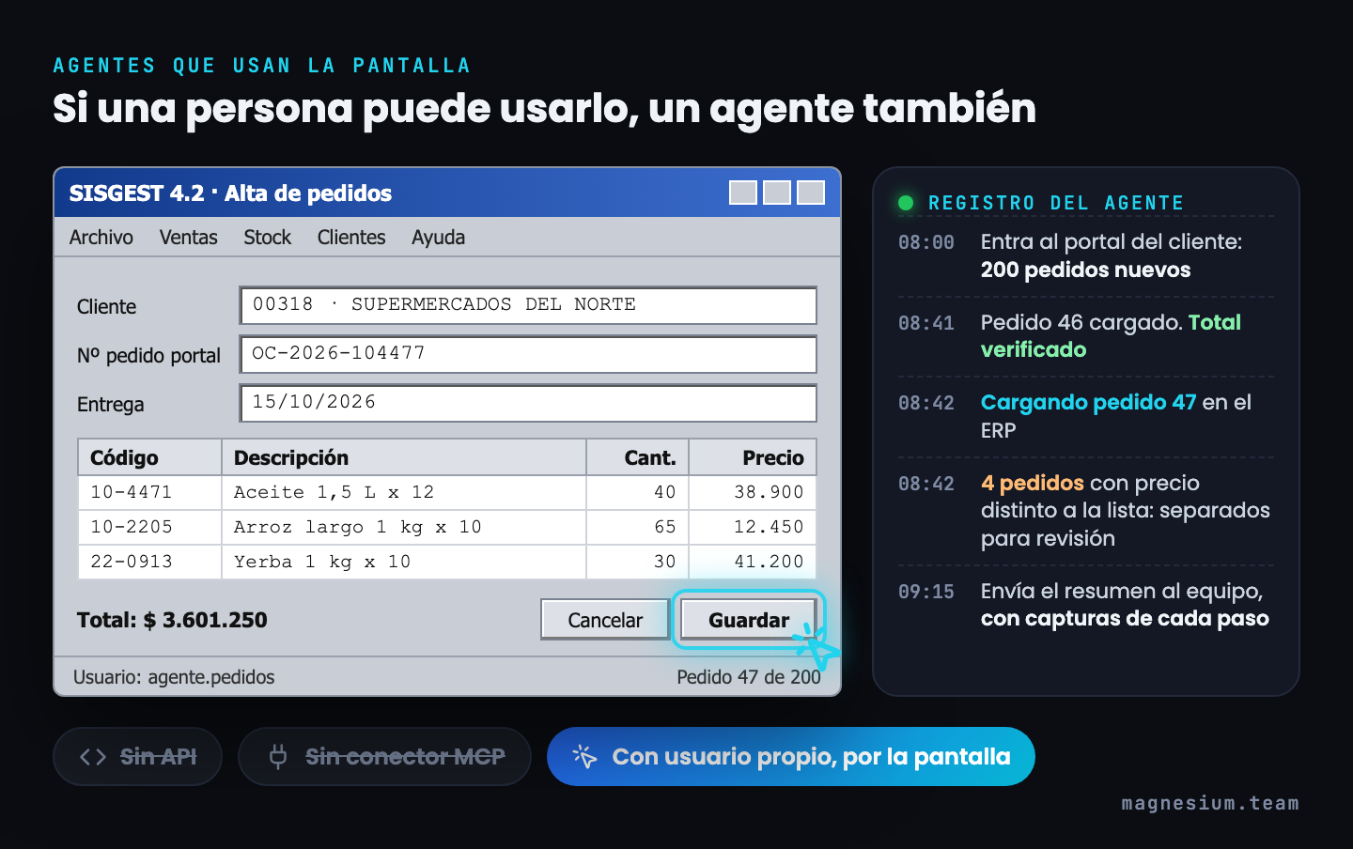This screenshot has height=849, width=1353.
Task: Click description Arroz largo 1 kg x 10
Action: pos(404,527)
